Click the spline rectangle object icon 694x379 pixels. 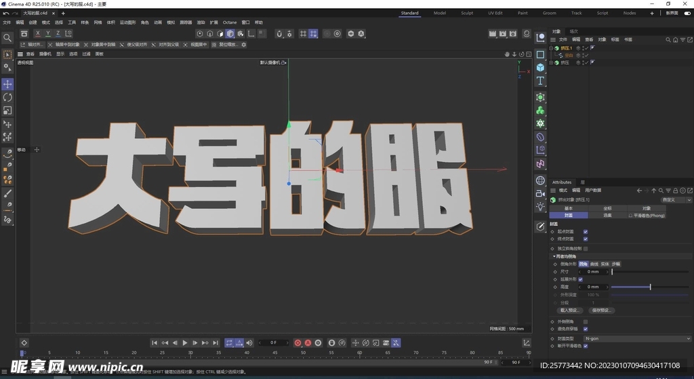[x=540, y=54]
